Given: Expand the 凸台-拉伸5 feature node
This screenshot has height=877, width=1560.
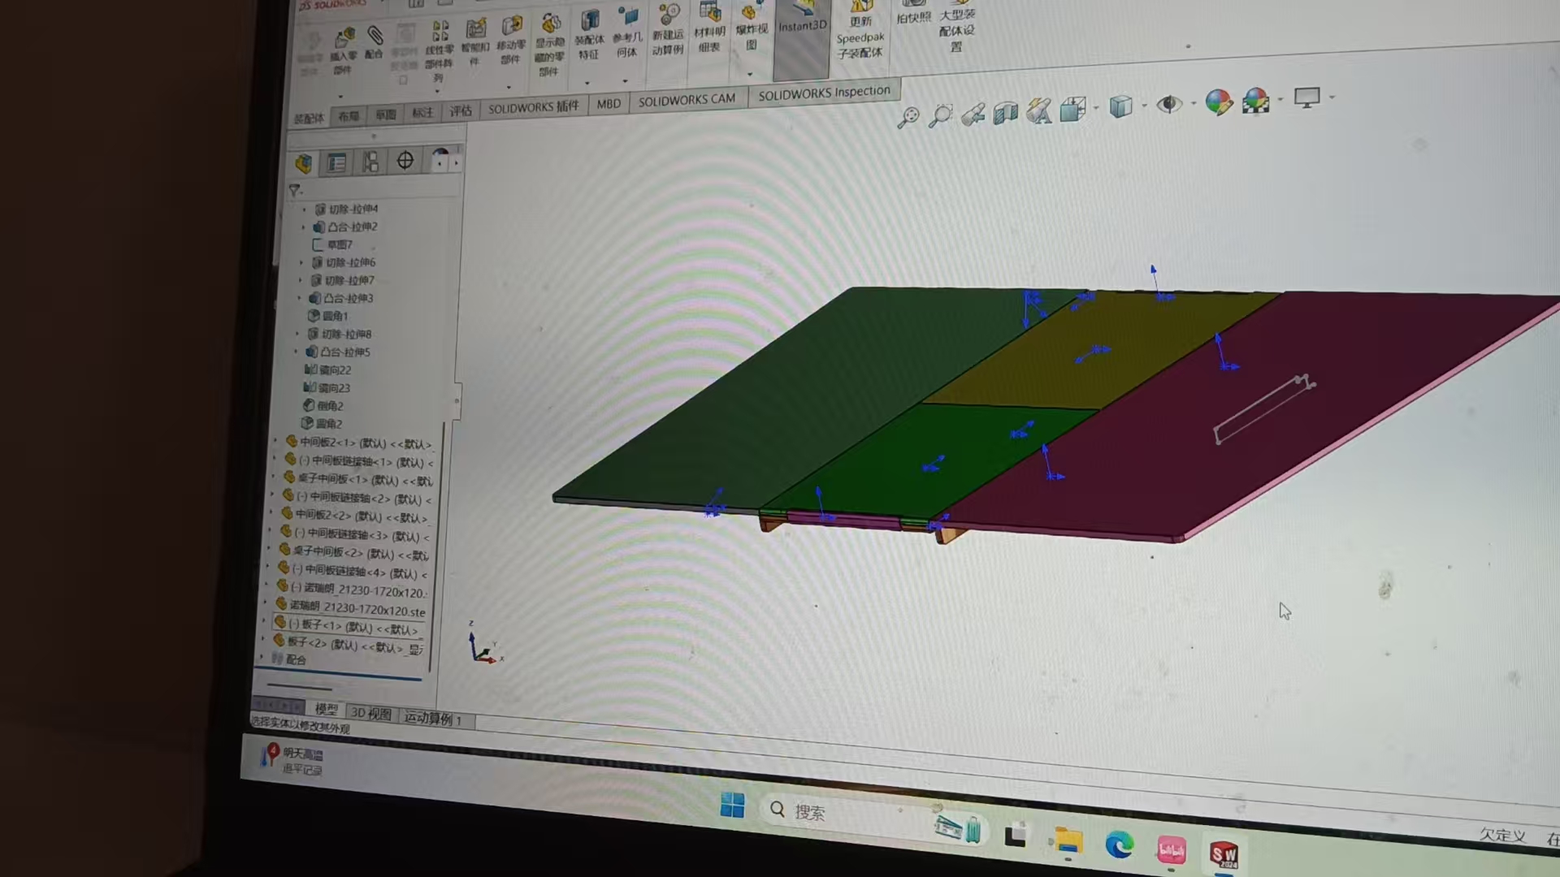Looking at the screenshot, I should [x=296, y=352].
